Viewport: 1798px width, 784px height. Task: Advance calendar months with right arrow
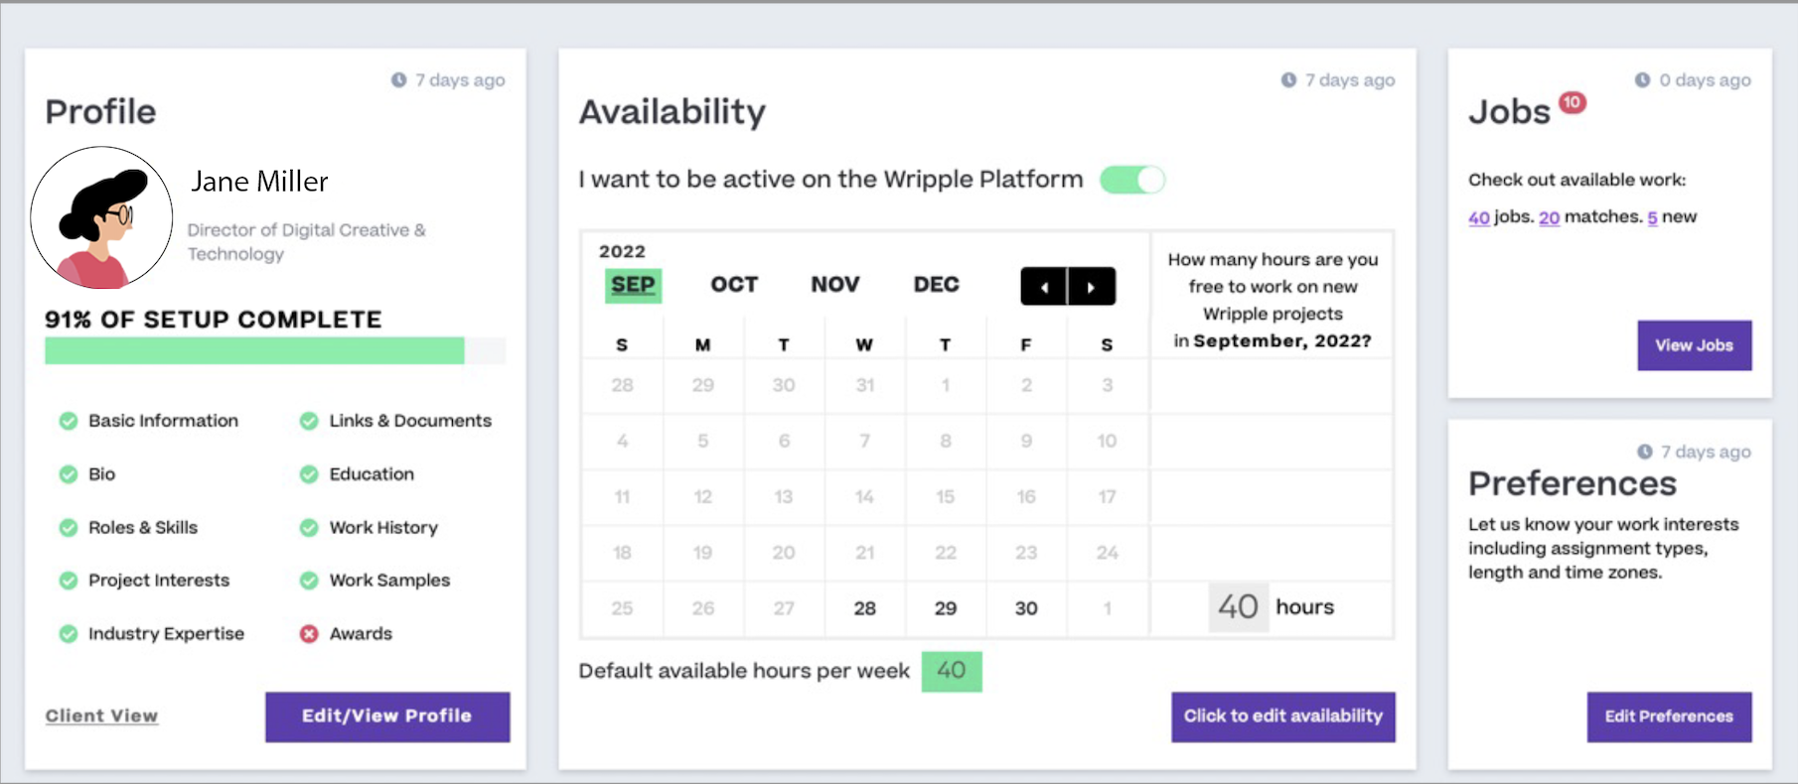coord(1091,287)
